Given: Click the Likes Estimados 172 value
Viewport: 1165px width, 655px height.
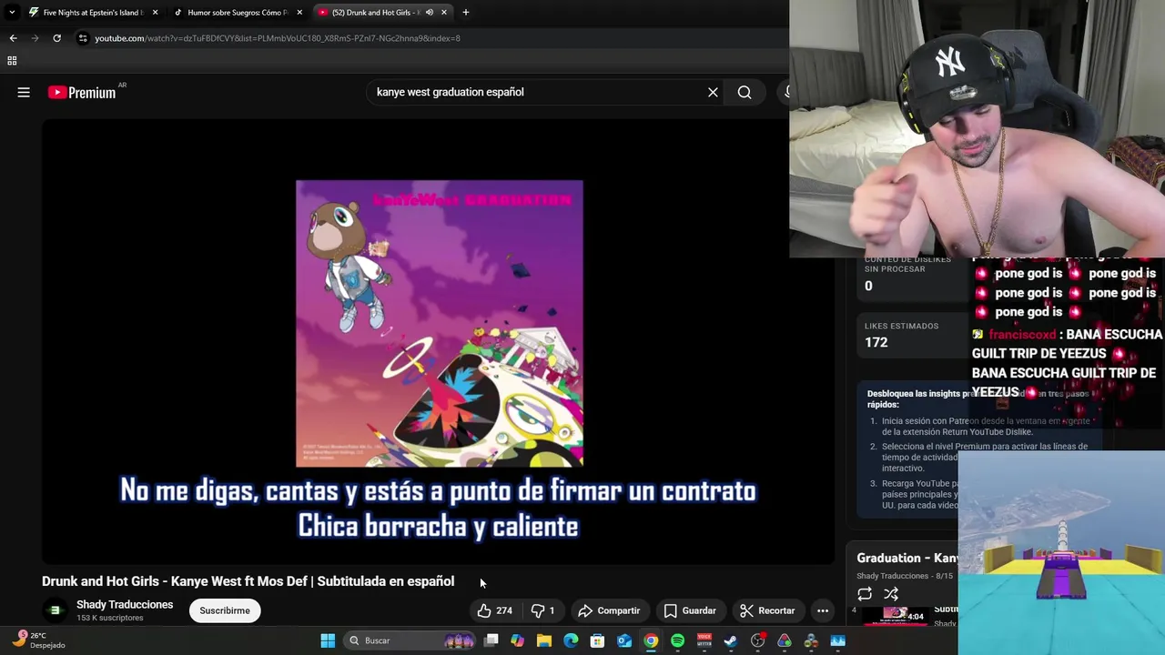Looking at the screenshot, I should point(876,342).
